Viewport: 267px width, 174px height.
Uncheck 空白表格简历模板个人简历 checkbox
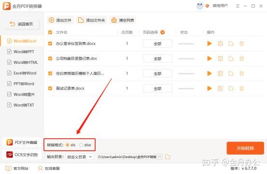coord(50,73)
